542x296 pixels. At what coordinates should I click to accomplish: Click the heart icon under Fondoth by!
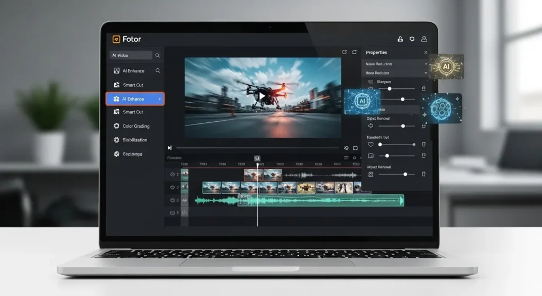pyautogui.click(x=371, y=145)
